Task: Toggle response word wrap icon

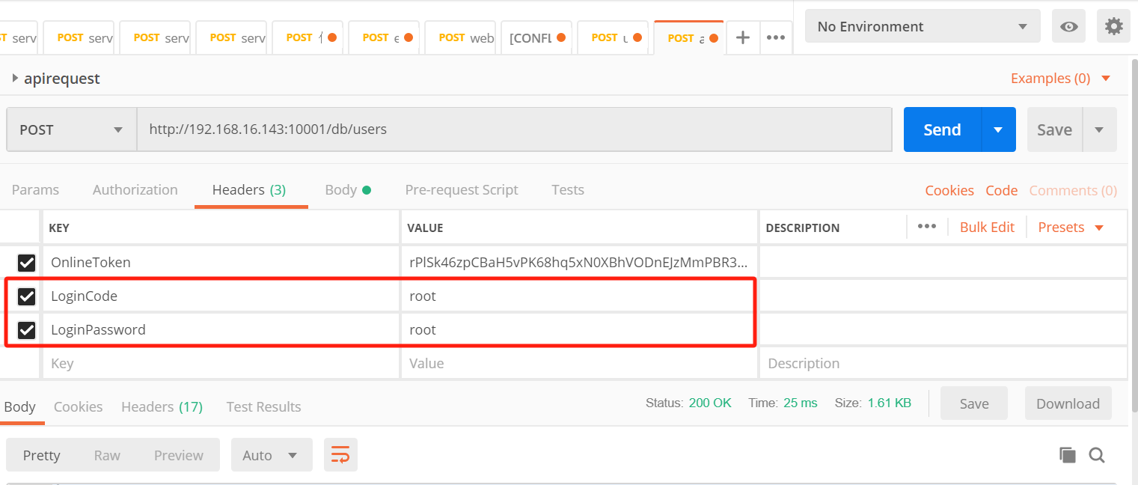Action: [x=340, y=455]
